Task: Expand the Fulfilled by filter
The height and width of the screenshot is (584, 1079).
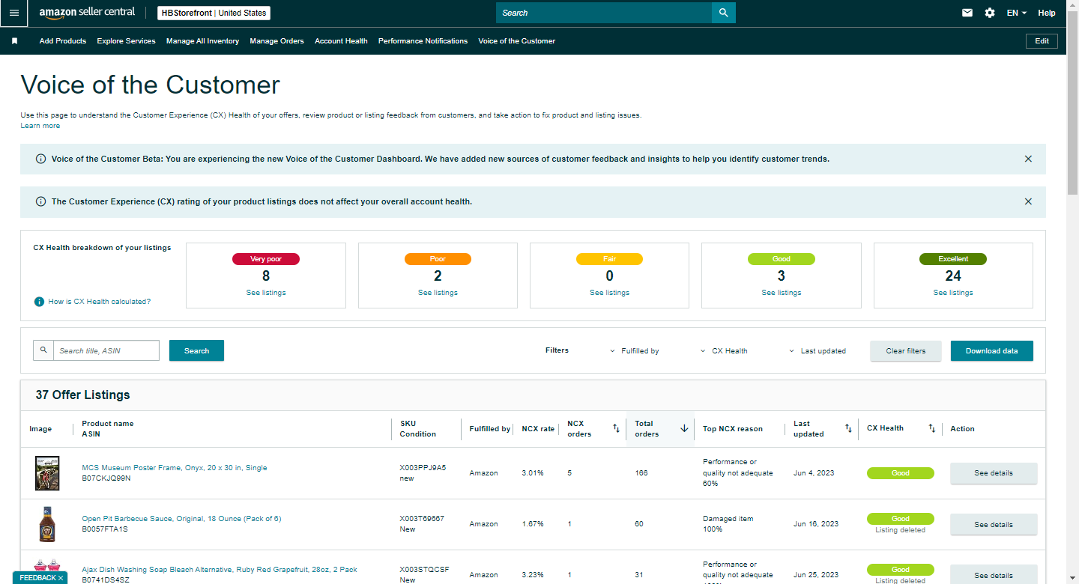Action: pos(635,351)
